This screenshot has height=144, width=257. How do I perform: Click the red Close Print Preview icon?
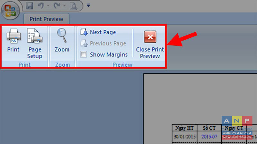pos(150,36)
